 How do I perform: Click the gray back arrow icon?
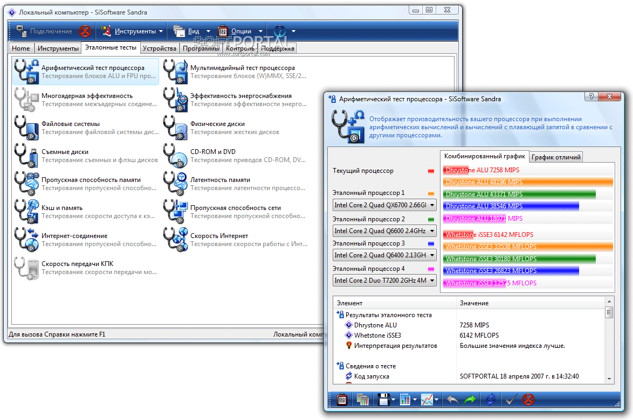[x=452, y=400]
